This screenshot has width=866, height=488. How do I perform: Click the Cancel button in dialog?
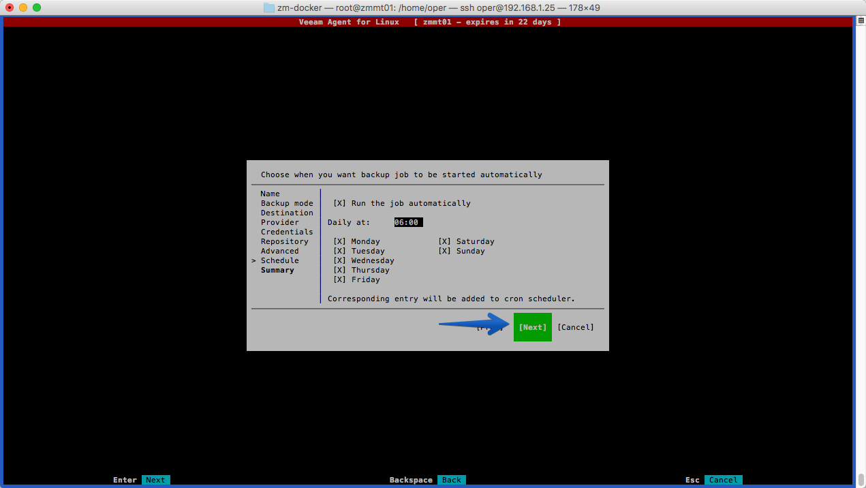(576, 327)
